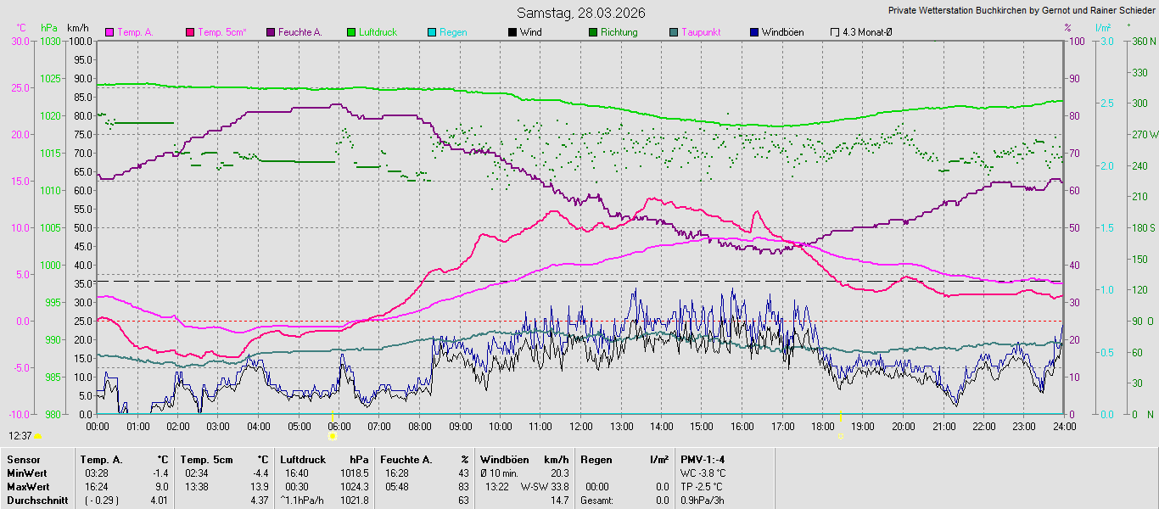Click the cyan Regen legend square
The height and width of the screenshot is (509, 1159).
point(432,32)
